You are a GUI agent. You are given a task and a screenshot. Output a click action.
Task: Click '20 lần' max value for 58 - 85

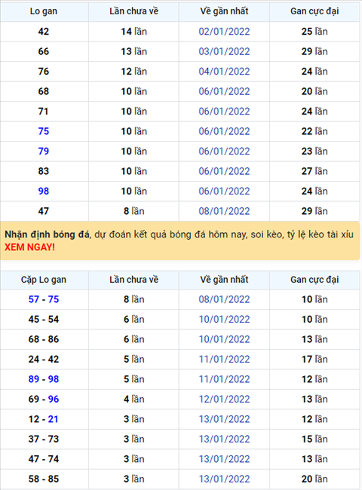pos(314,479)
